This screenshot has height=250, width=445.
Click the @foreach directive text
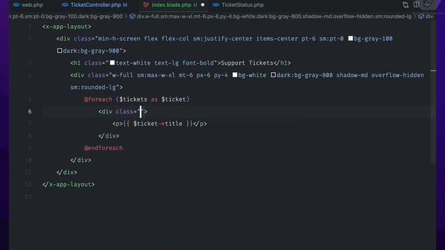(98, 99)
